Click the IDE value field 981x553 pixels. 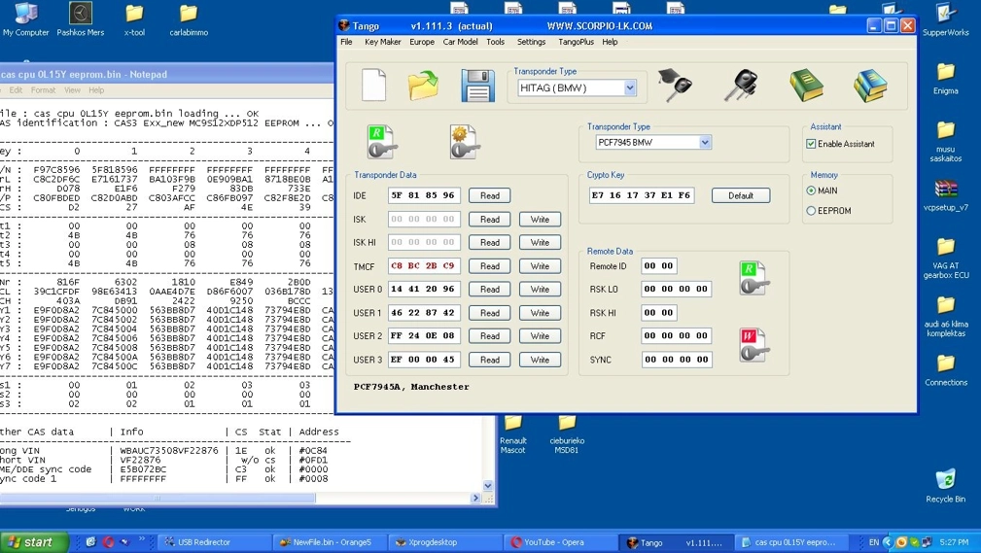coord(424,195)
